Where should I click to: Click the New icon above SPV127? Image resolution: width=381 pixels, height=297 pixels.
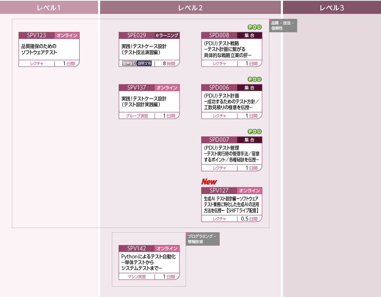click(x=209, y=182)
